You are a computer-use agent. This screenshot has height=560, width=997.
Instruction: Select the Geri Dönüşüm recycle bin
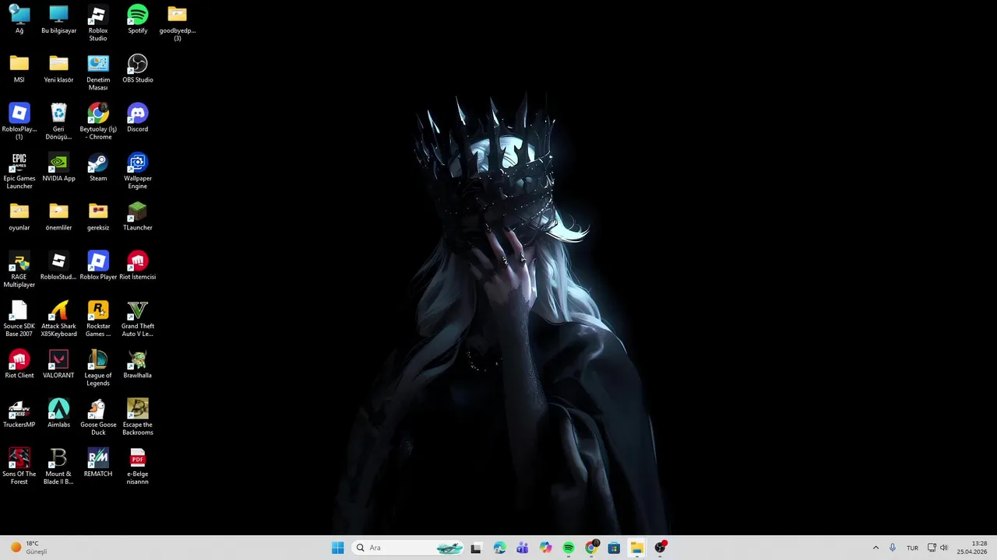(x=58, y=121)
